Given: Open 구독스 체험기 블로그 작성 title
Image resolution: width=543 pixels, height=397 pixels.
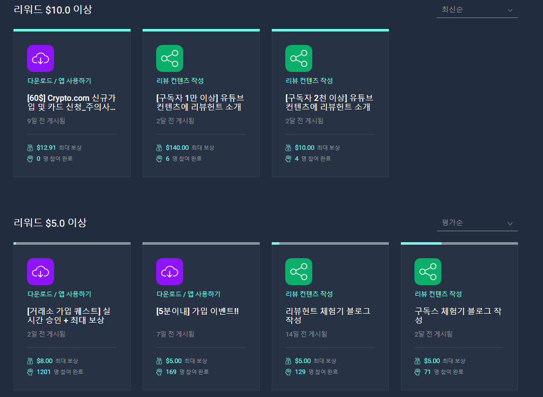Looking at the screenshot, I should 458,316.
